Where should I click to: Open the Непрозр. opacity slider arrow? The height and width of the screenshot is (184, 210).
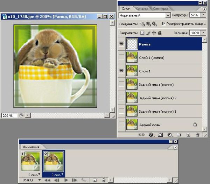tap(203, 15)
